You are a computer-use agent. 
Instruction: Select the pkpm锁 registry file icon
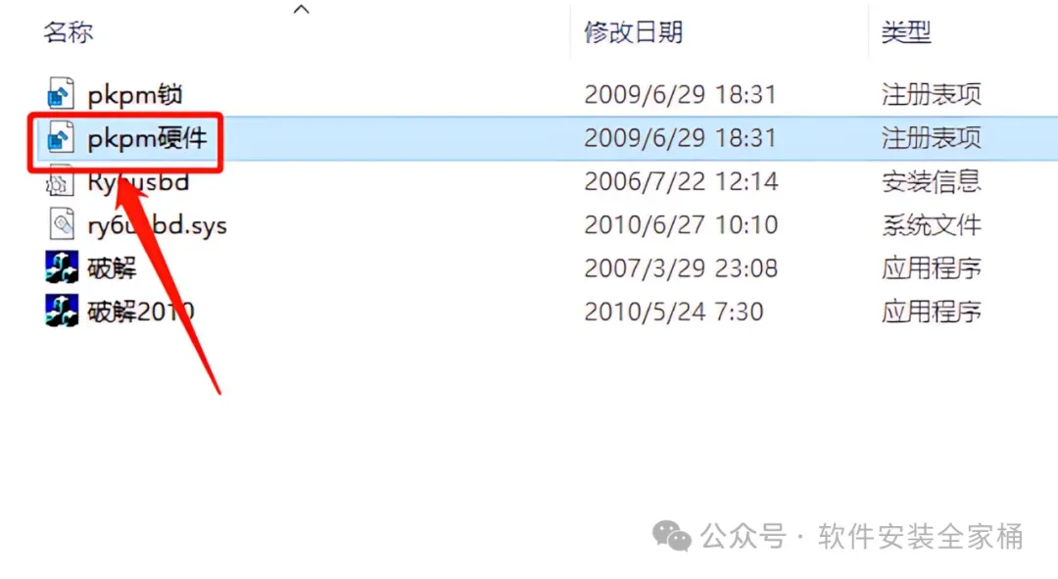pyautogui.click(x=60, y=94)
